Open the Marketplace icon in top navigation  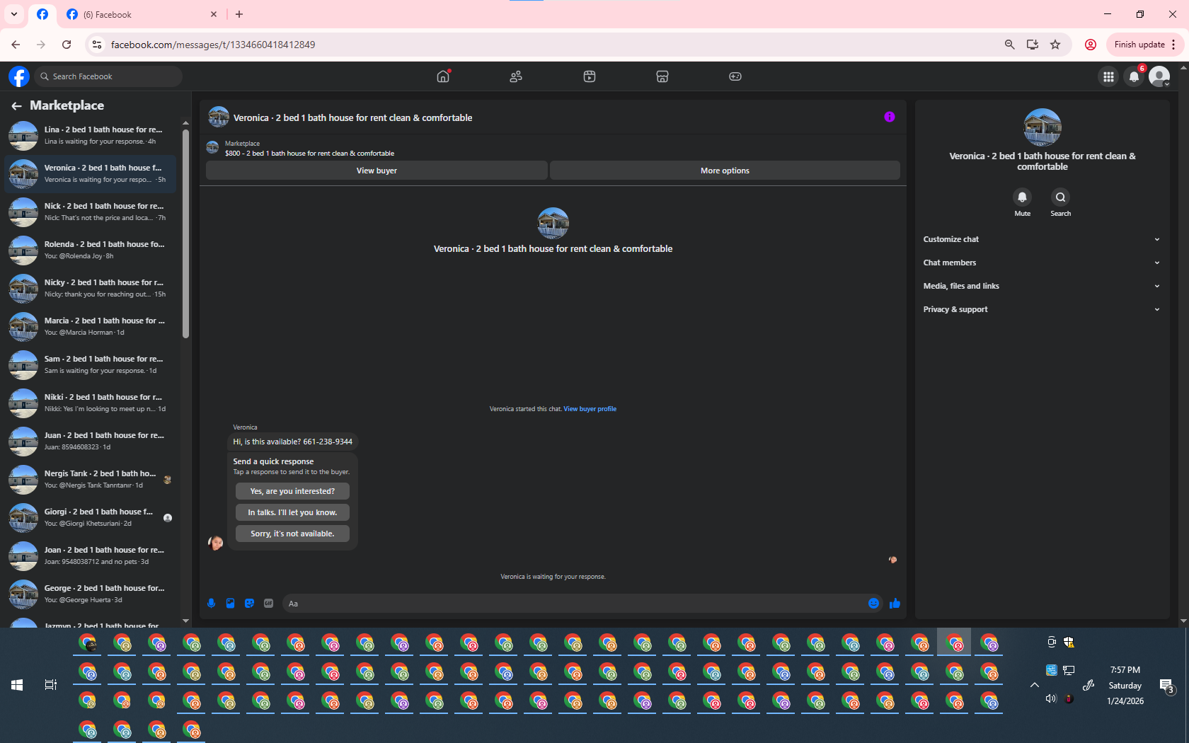point(662,76)
